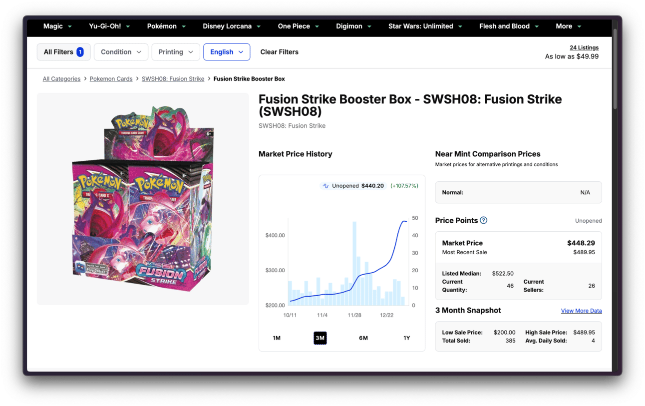The width and height of the screenshot is (645, 406).
Task: Go to All Categories breadcrumb
Action: pyautogui.click(x=61, y=79)
